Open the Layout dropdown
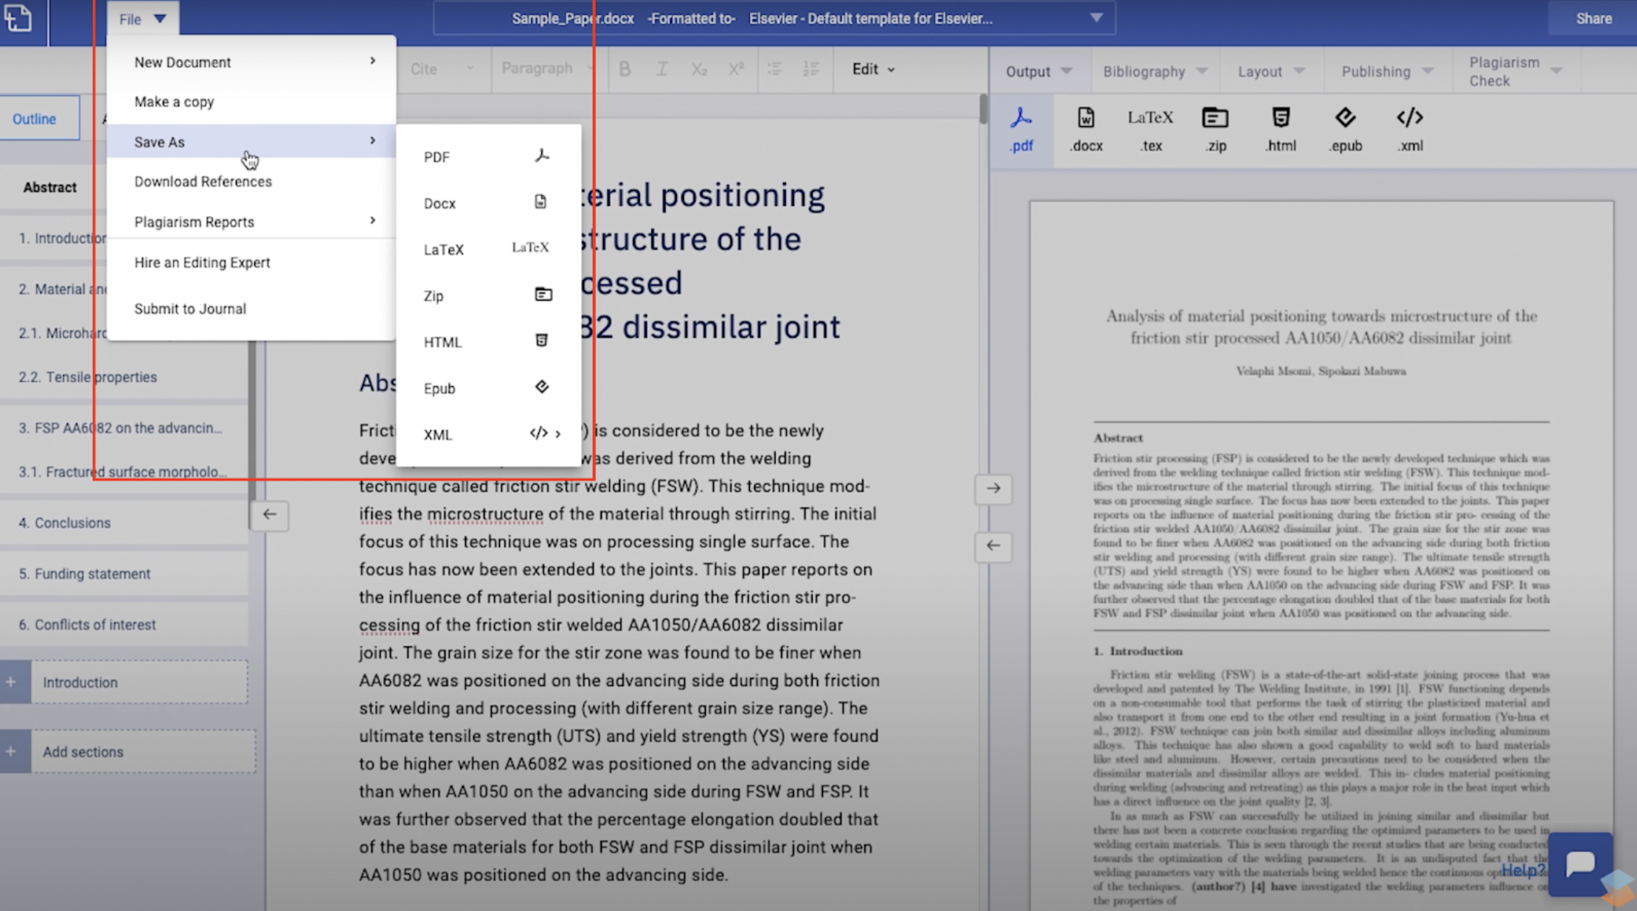This screenshot has width=1637, height=911. [1271, 71]
